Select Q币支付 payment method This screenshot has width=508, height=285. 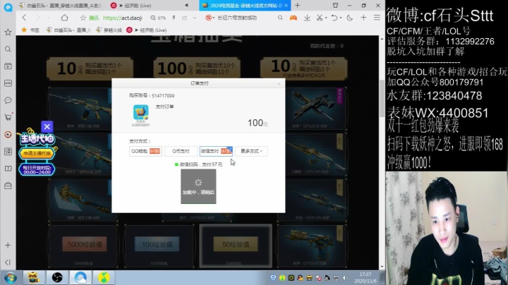tap(181, 151)
